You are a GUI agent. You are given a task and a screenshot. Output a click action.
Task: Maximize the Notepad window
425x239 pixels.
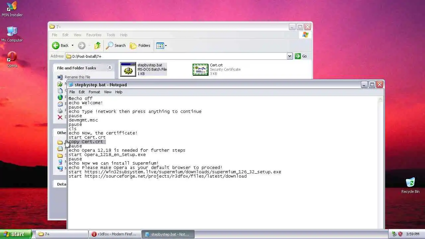coord(372,85)
